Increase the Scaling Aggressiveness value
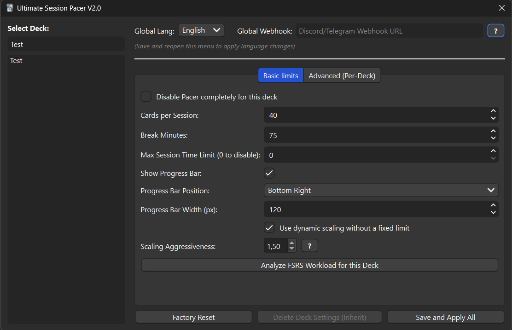The image size is (512, 330). [x=291, y=243]
